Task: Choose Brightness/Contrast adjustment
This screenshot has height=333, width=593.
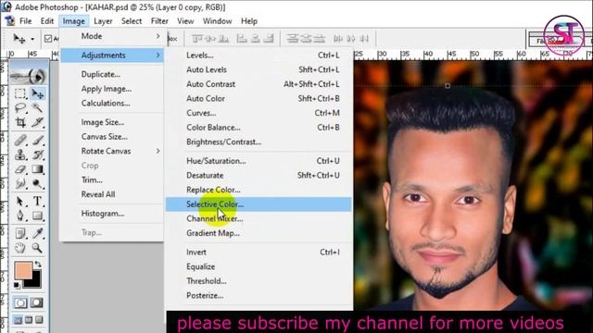Action: point(259,142)
